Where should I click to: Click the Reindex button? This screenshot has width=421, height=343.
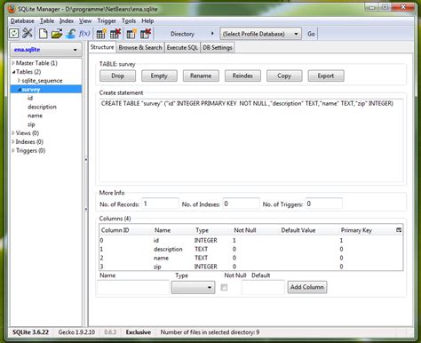[242, 76]
